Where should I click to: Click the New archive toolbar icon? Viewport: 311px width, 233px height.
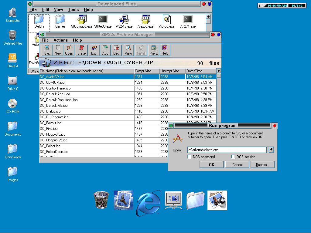click(58, 50)
